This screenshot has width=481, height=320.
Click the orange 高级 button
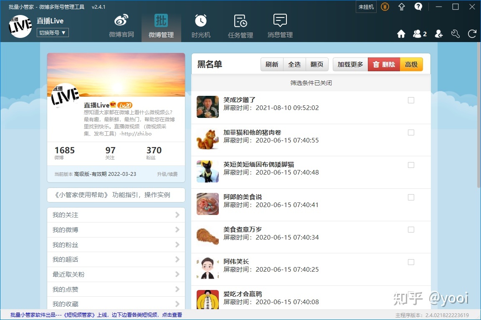[x=411, y=64]
